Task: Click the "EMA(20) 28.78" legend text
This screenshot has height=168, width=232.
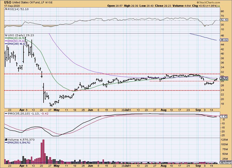Action: tap(16, 38)
